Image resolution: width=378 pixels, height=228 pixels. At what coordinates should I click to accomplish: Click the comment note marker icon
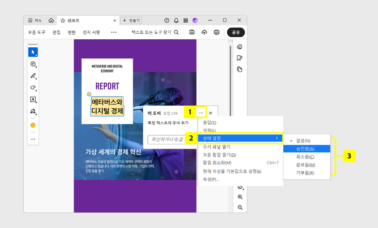coord(89,94)
